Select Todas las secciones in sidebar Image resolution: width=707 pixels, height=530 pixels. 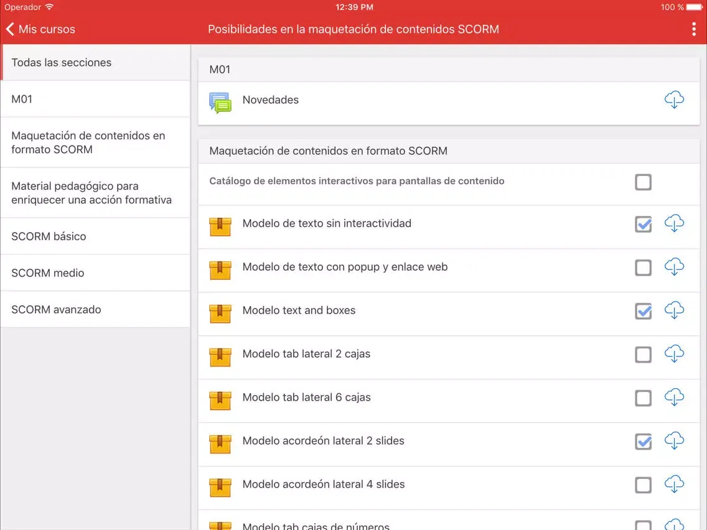tap(61, 62)
